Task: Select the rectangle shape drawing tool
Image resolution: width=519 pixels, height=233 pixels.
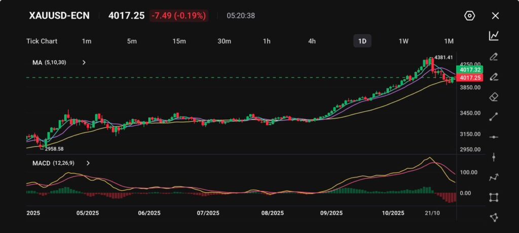Action: pos(494,197)
